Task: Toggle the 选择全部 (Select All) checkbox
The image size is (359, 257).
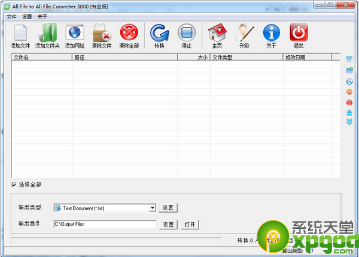Action: coord(14,185)
